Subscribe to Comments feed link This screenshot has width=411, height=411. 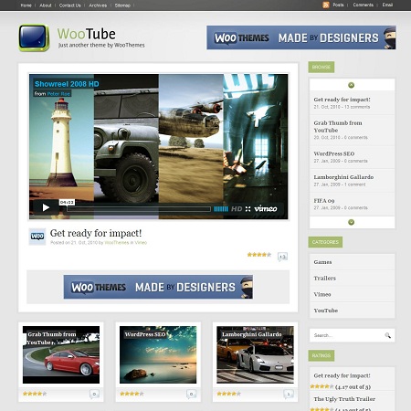tap(364, 5)
